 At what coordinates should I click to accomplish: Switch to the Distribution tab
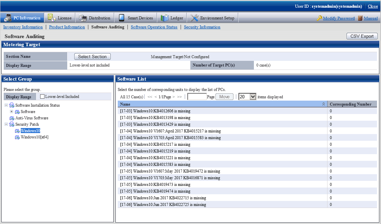95,18
